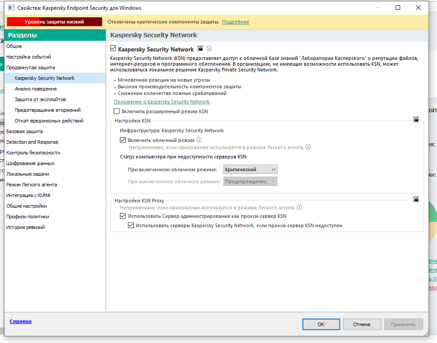
Task: Select Базовая защита section in sidebar
Action: click(24, 131)
